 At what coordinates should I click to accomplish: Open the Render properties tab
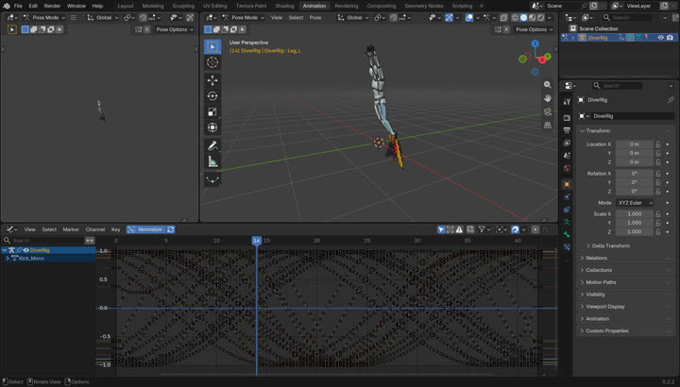567,117
